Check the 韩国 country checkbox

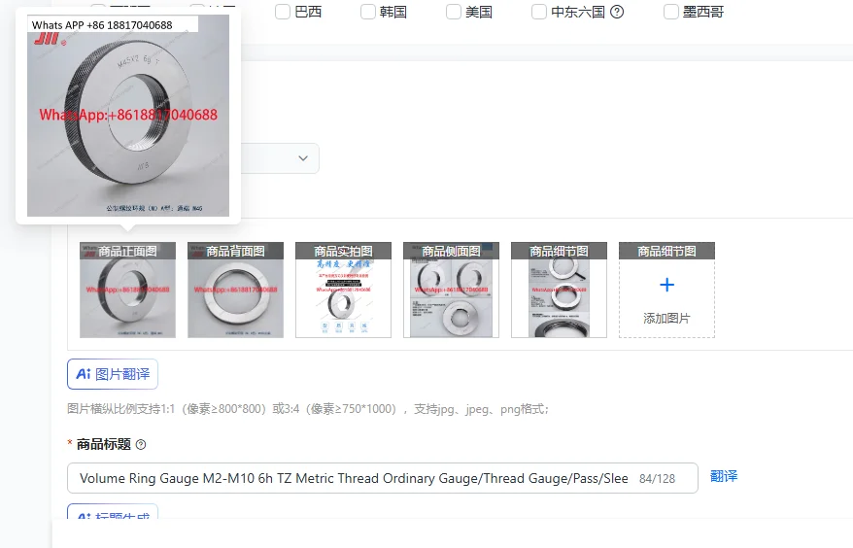pos(368,12)
